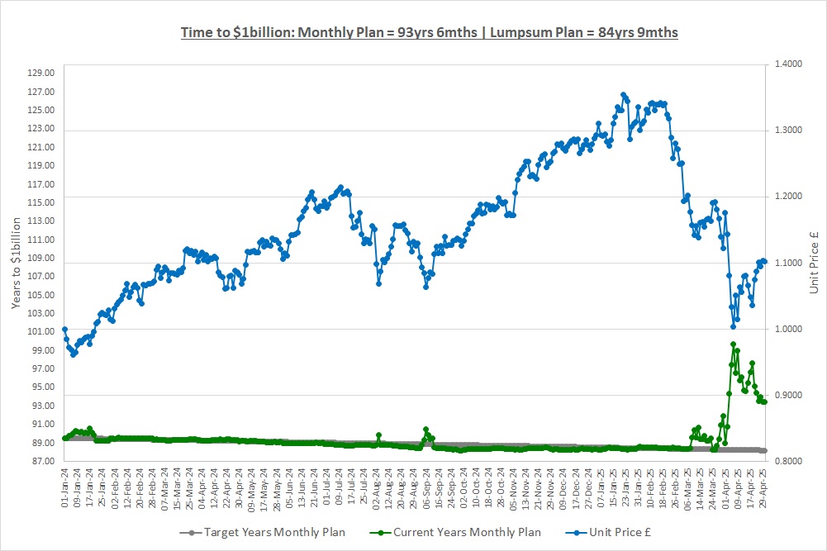Image resolution: width=827 pixels, height=551 pixels.
Task: Select the Unit Price £ legend entry
Action: (611, 532)
